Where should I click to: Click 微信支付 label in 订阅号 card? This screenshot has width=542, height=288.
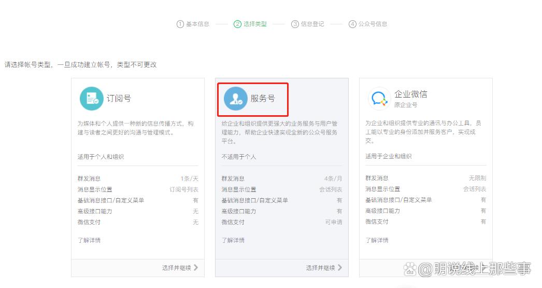point(89,222)
